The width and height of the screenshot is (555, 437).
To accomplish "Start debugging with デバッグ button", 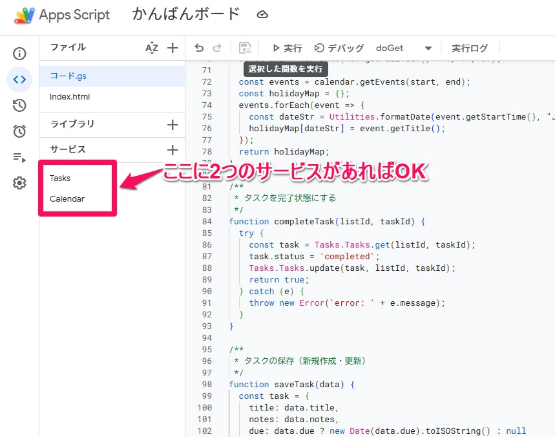I will pos(339,48).
